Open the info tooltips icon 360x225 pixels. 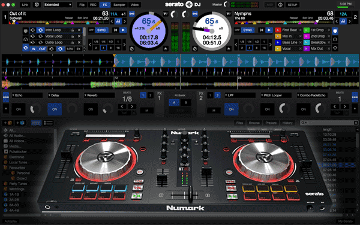[x=280, y=5]
